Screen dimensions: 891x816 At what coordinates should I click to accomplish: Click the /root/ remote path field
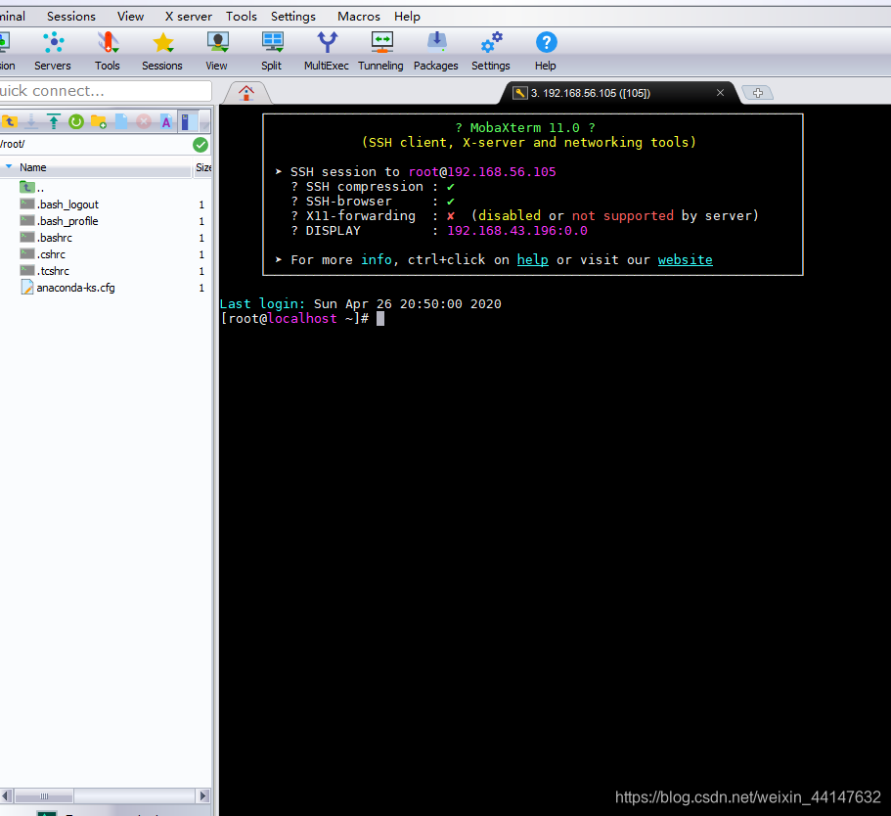[95, 145]
